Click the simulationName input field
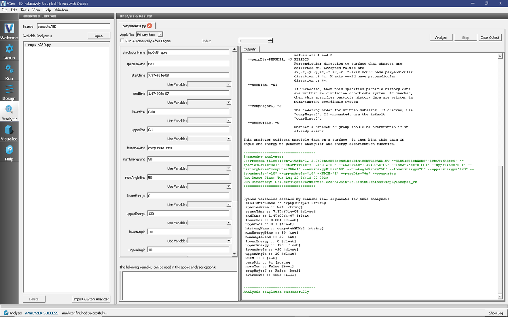 tap(188, 52)
